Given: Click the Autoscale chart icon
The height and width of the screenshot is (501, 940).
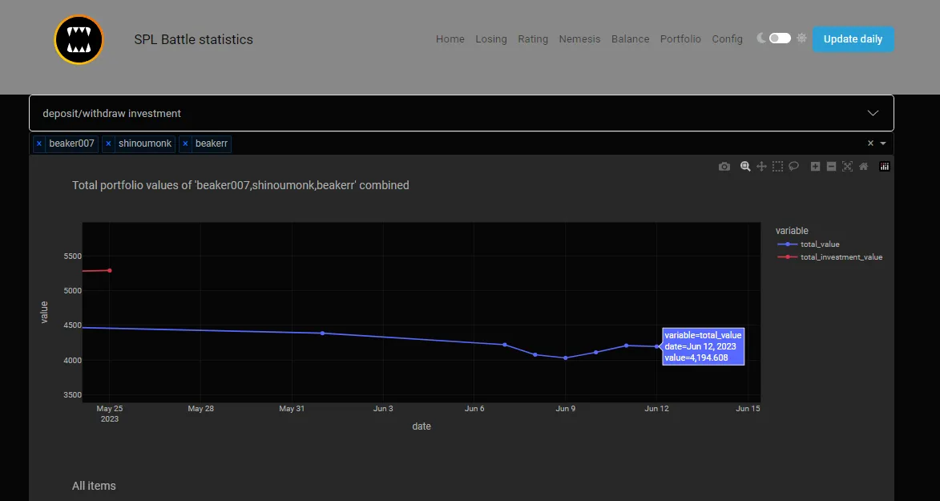Looking at the screenshot, I should click(x=847, y=167).
